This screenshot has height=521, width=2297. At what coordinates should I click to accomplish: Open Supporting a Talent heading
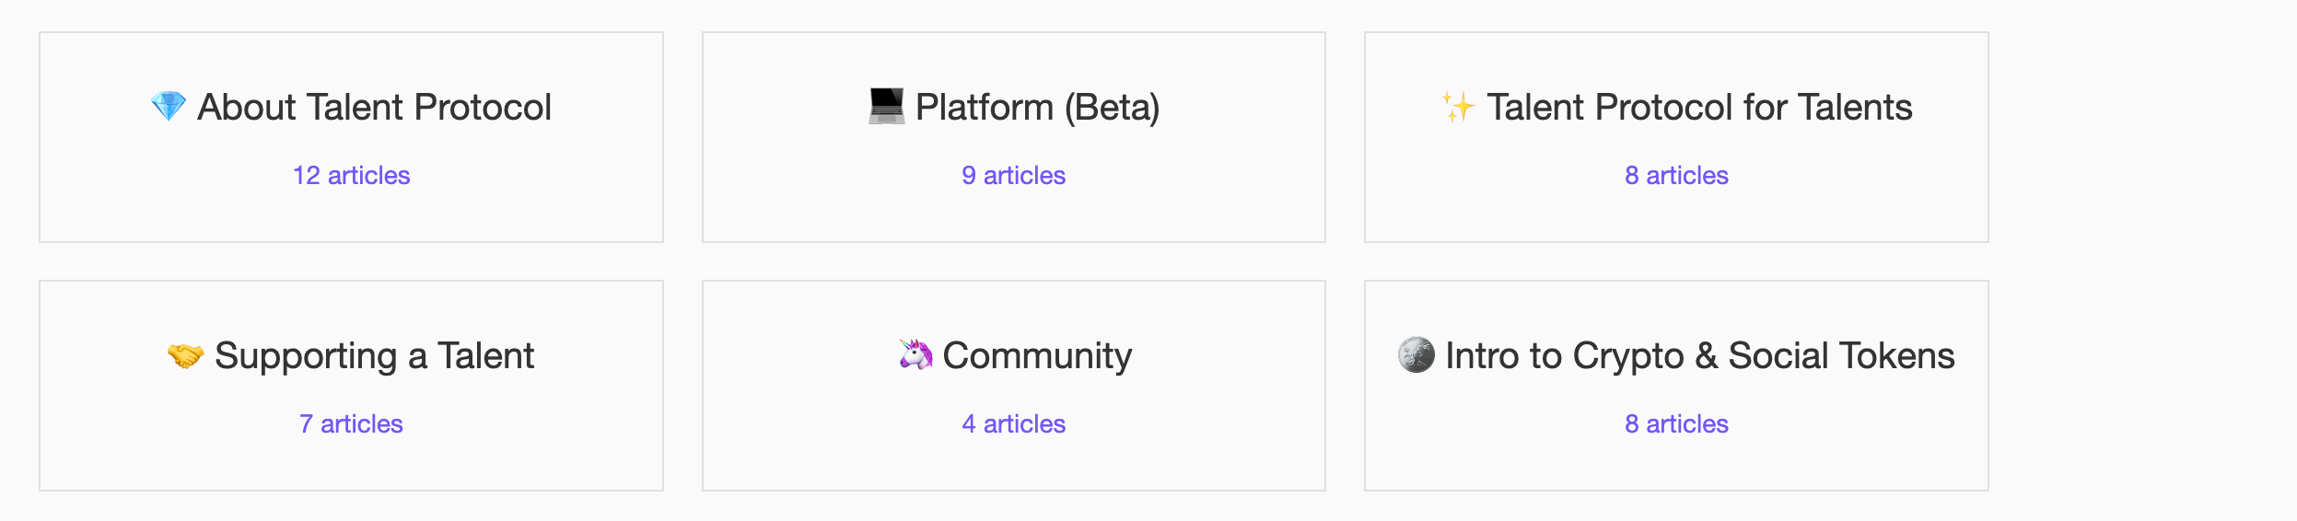click(x=374, y=355)
